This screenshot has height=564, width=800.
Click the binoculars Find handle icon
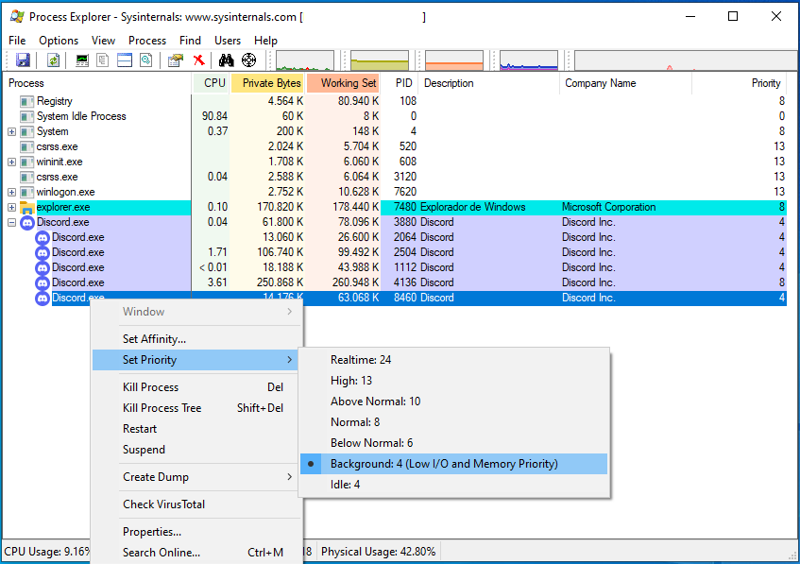pos(227,60)
